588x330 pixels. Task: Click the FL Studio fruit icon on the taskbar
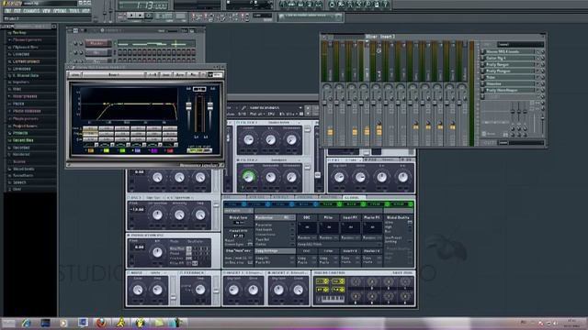click(x=140, y=323)
